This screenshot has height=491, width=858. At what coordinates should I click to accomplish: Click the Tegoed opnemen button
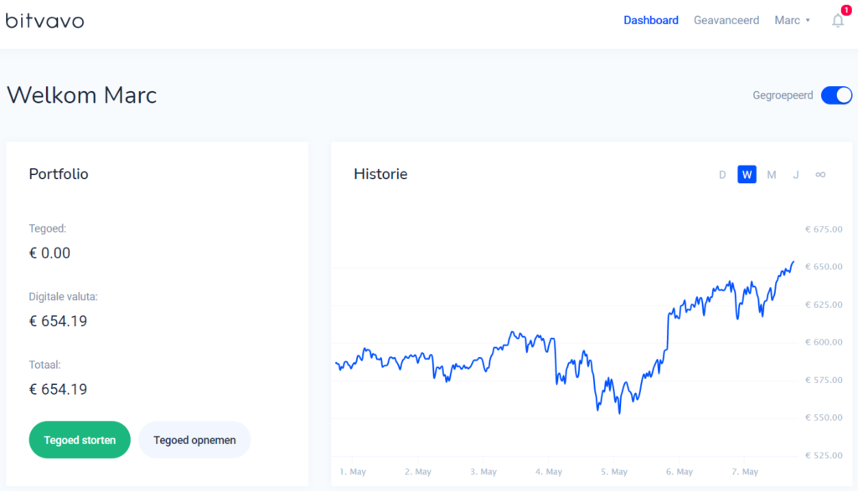(194, 440)
